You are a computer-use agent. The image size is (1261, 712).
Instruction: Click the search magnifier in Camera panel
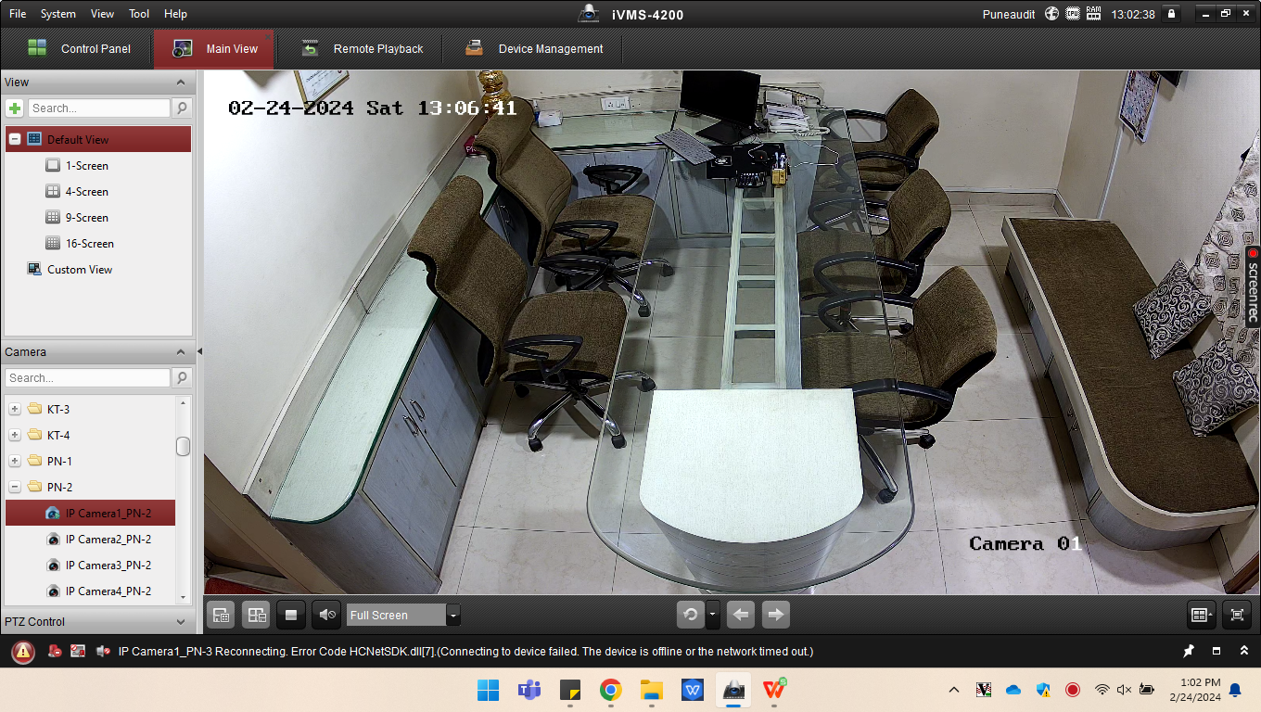(182, 378)
